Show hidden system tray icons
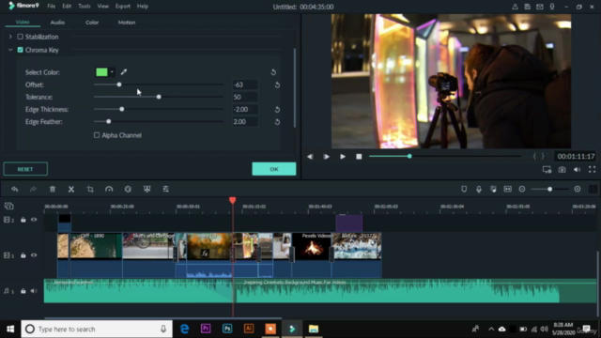Image resolution: width=601 pixels, height=338 pixels. pyautogui.click(x=491, y=329)
